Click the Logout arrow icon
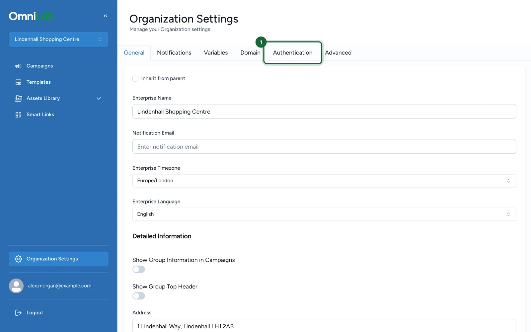 coord(18,313)
